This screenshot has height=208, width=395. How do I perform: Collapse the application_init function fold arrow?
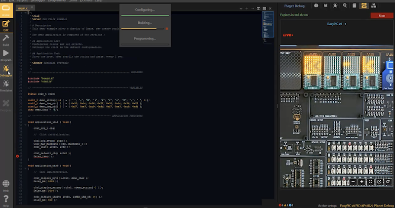click(25, 125)
